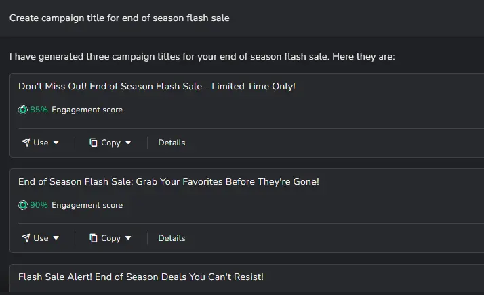
Task: Click the Copy label on the second card
Action: 110,238
